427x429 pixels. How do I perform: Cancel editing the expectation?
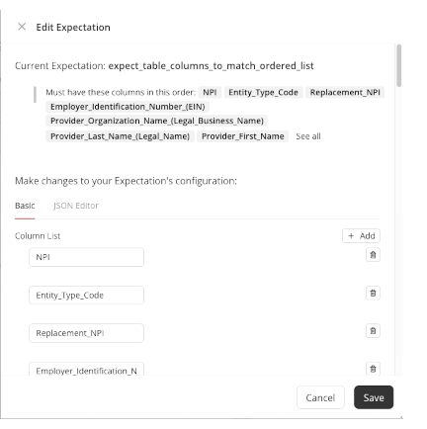tap(320, 397)
